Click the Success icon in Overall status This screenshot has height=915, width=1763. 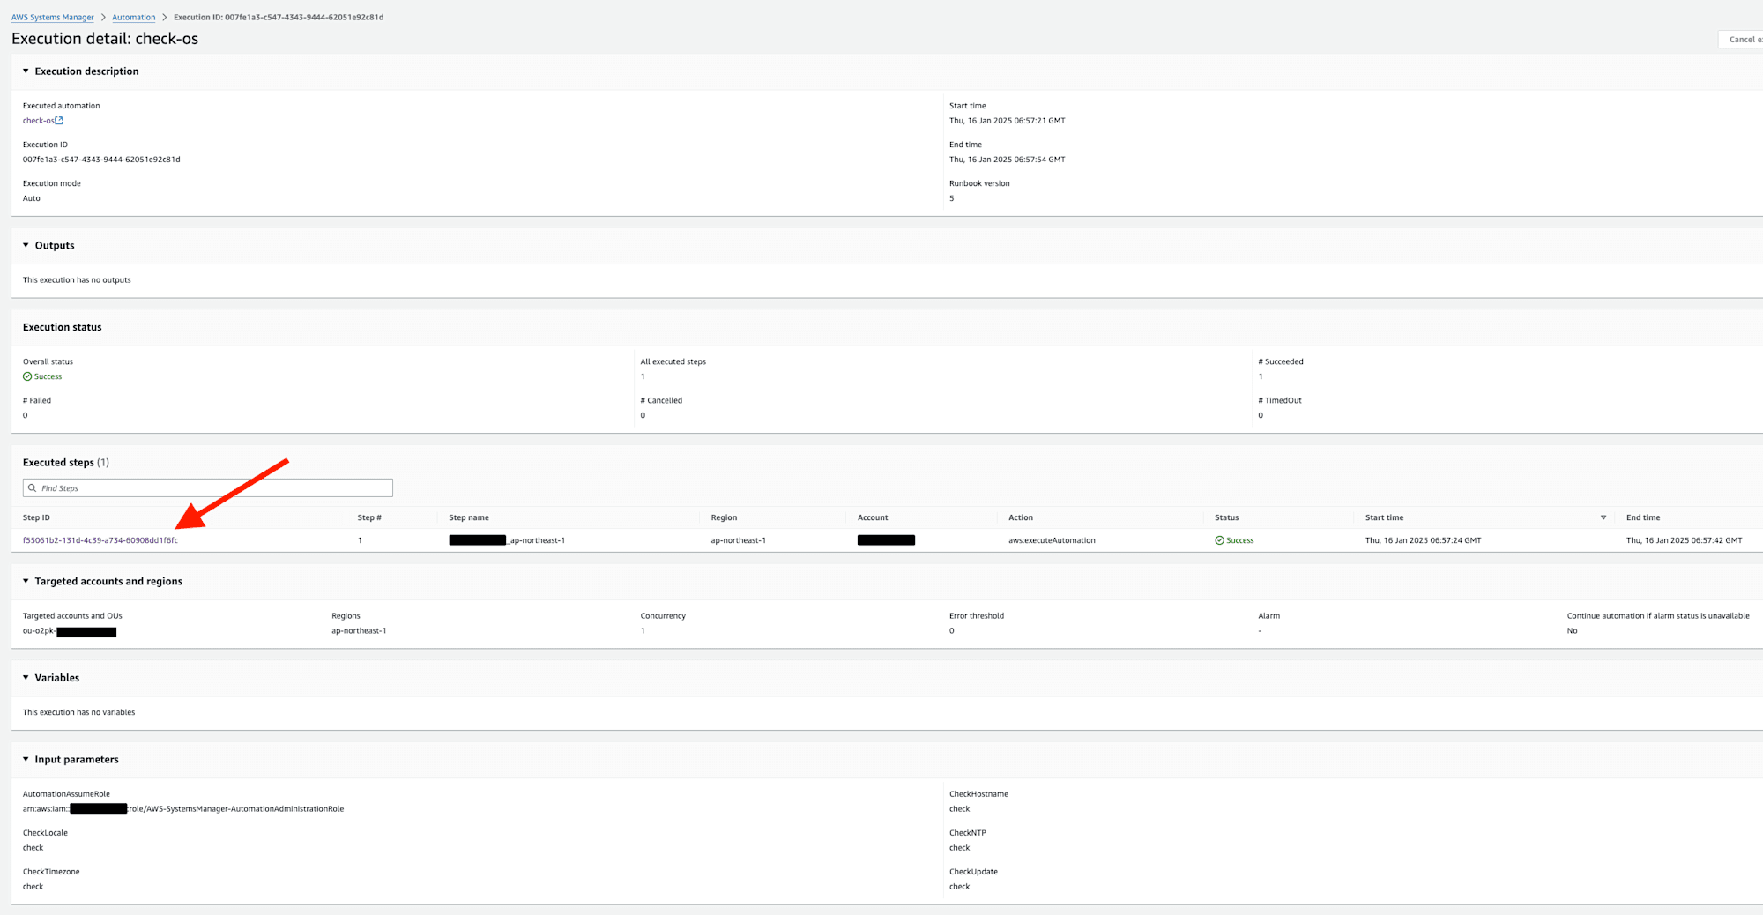(27, 377)
